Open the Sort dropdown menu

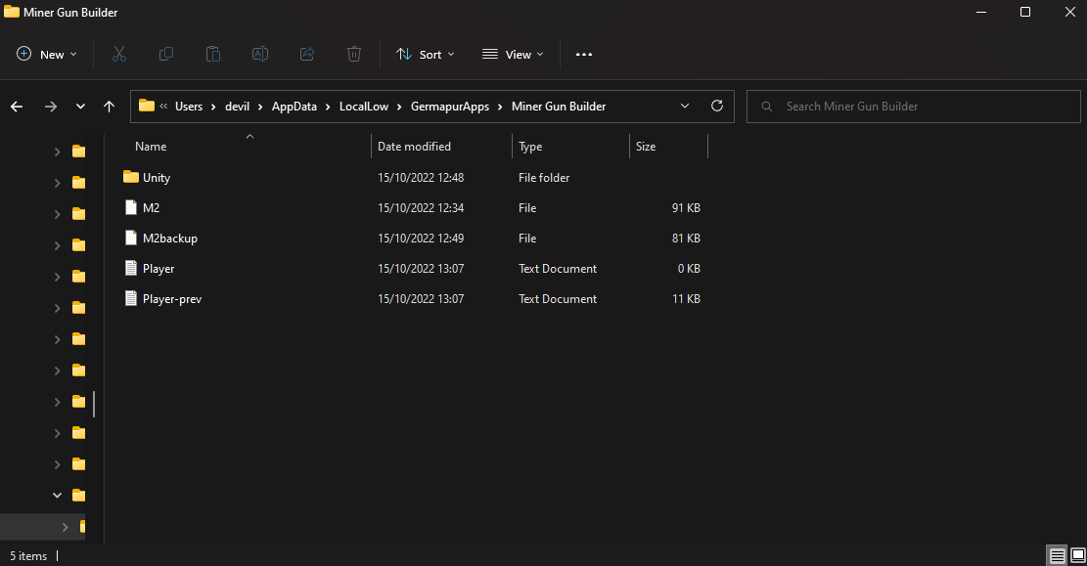coord(425,55)
